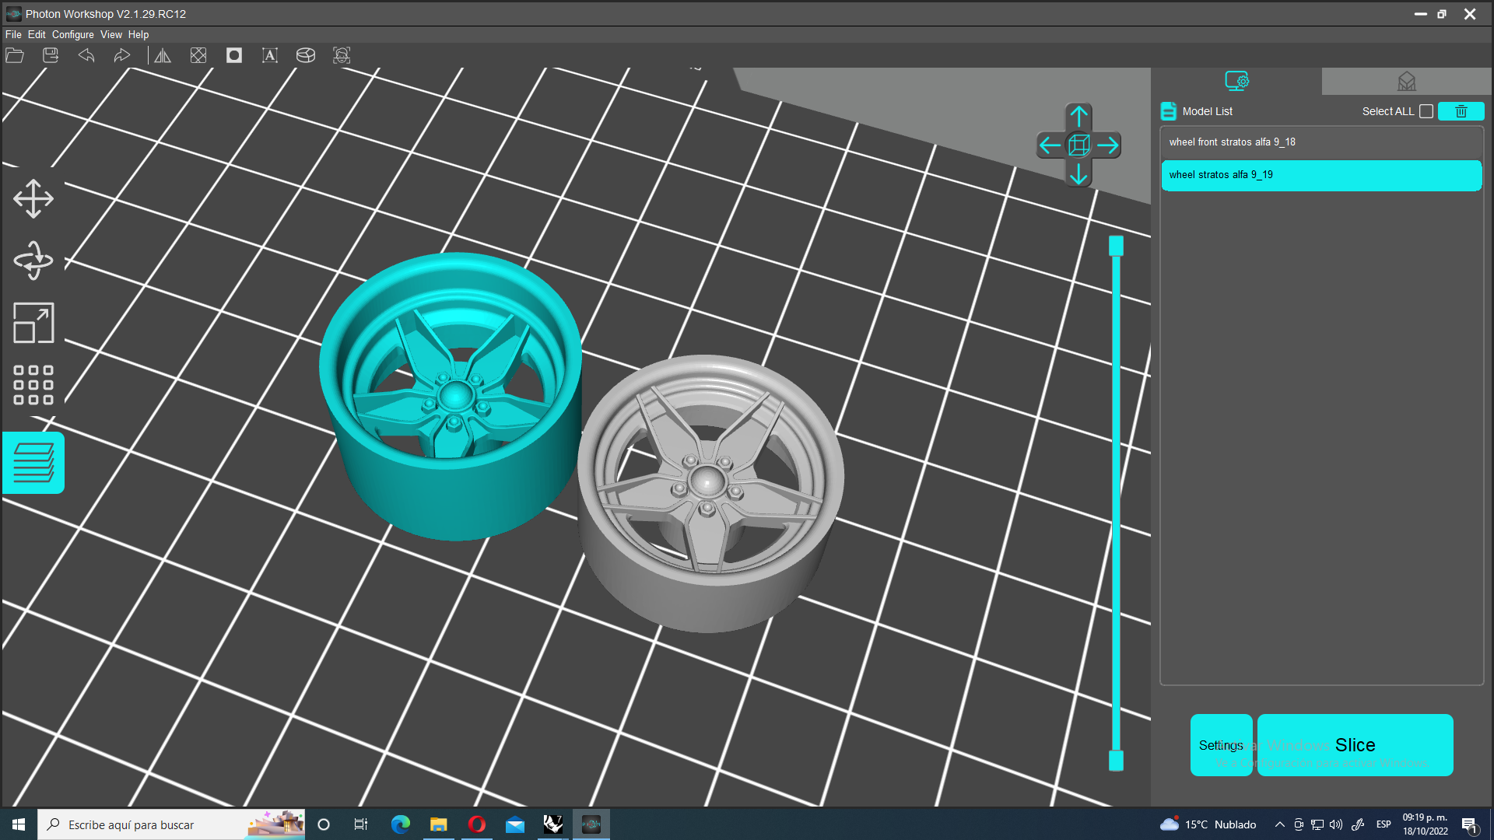
Task: Click the weather widget 15°C Nublado
Action: pyautogui.click(x=1208, y=824)
